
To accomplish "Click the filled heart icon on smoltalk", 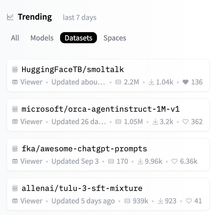I will click(x=185, y=82).
